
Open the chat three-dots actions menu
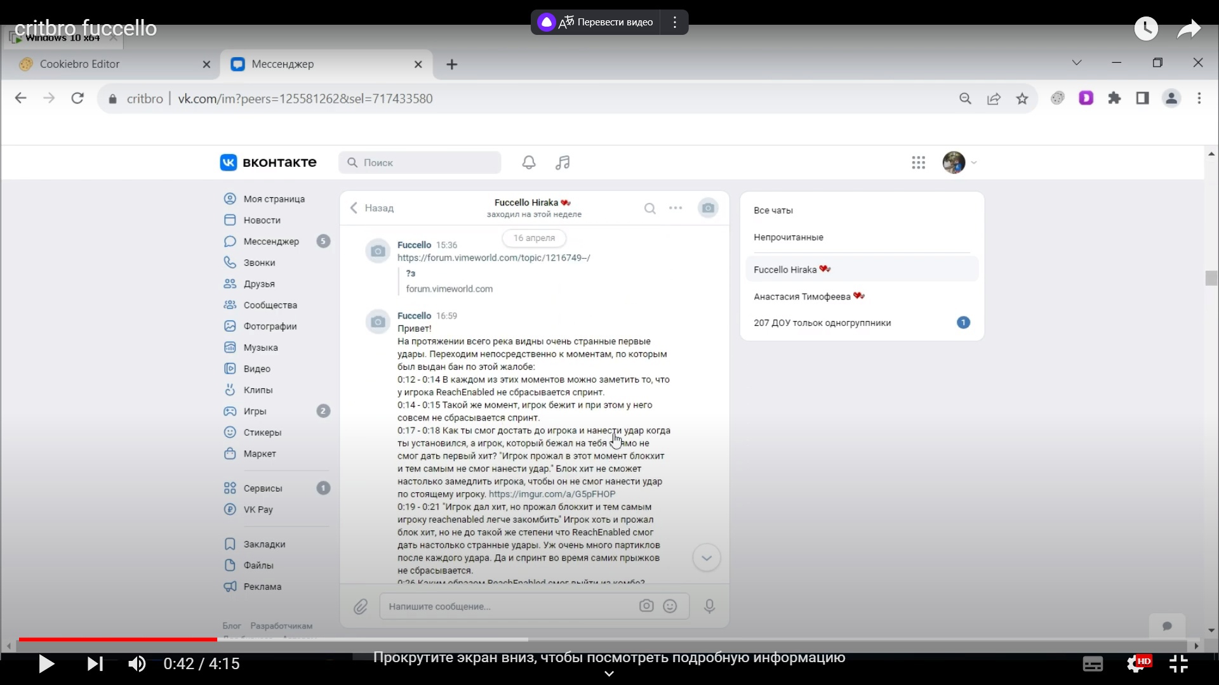pos(676,208)
